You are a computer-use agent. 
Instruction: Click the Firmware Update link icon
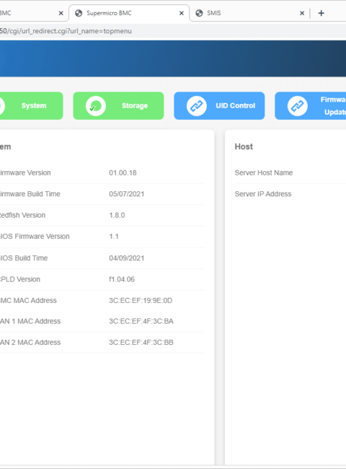[298, 106]
